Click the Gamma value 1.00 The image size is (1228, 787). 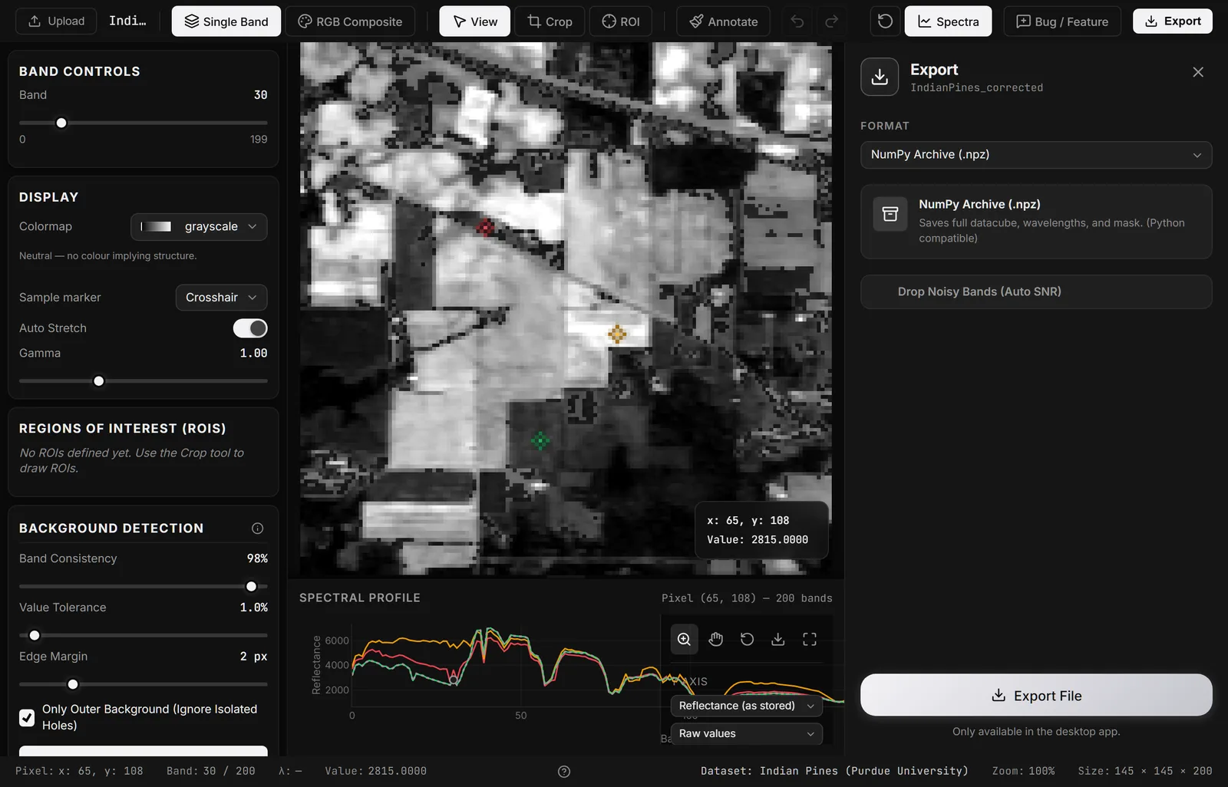[x=254, y=354]
